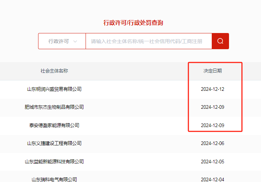The image size is (261, 182).
Task: Open 泰安德盈家能源有限公司 entry
Action: tap(54, 125)
